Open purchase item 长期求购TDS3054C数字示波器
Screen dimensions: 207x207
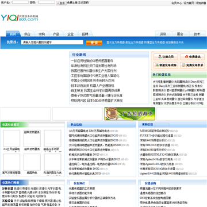pyautogui.click(x=158, y=168)
